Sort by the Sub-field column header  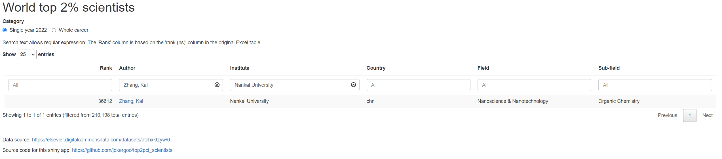click(609, 68)
